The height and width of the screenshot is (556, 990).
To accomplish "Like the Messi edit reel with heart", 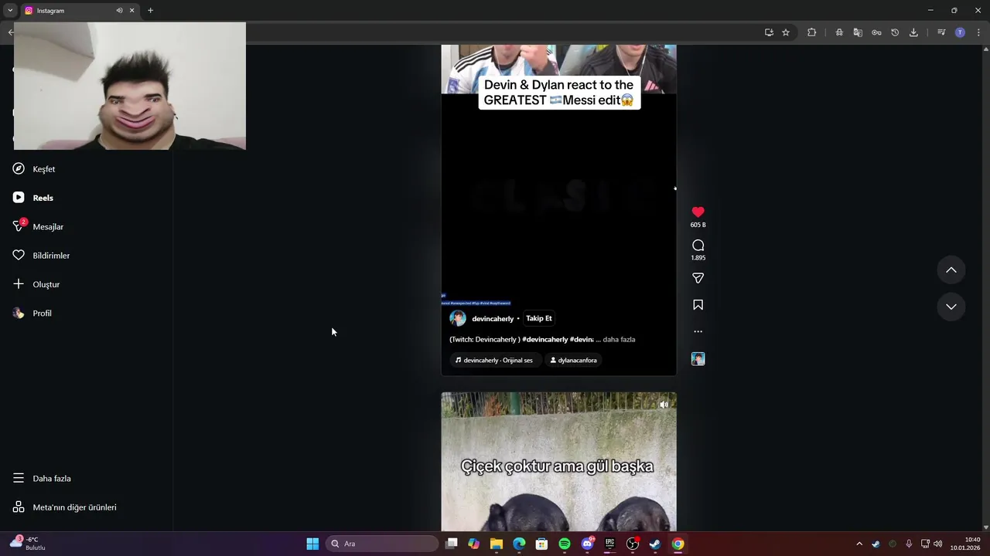I will click(698, 212).
